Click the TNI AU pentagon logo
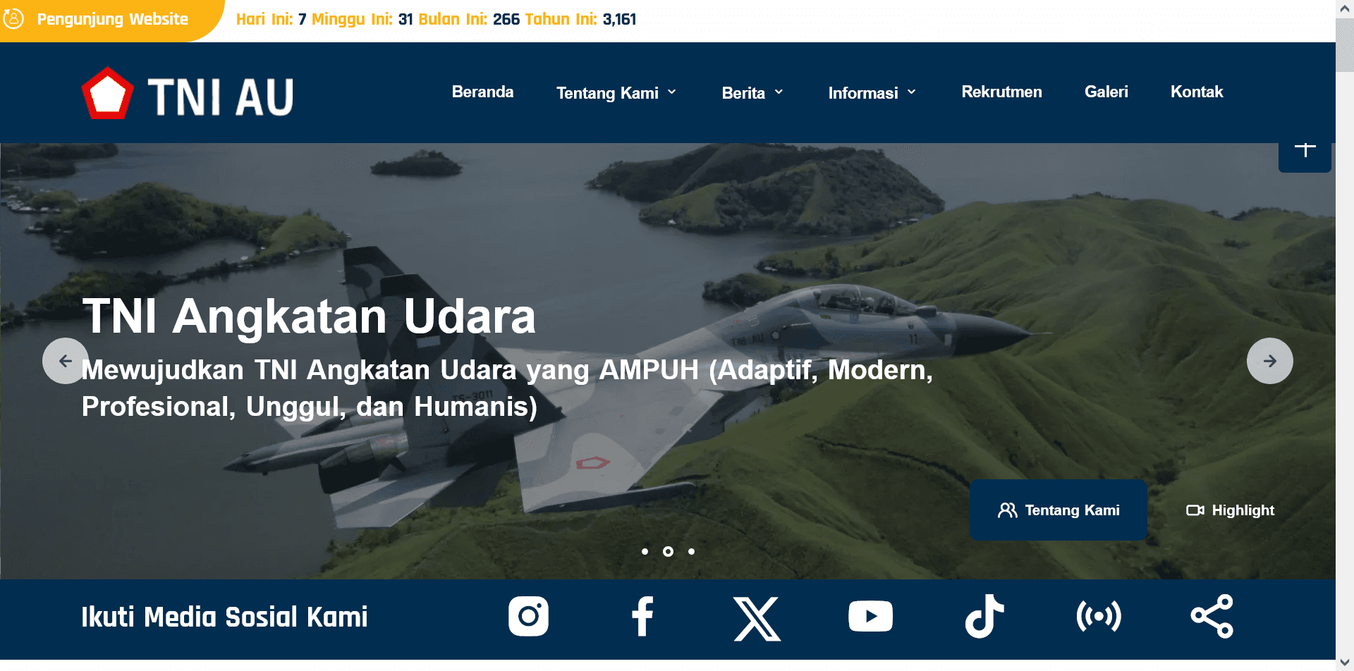 [x=107, y=94]
